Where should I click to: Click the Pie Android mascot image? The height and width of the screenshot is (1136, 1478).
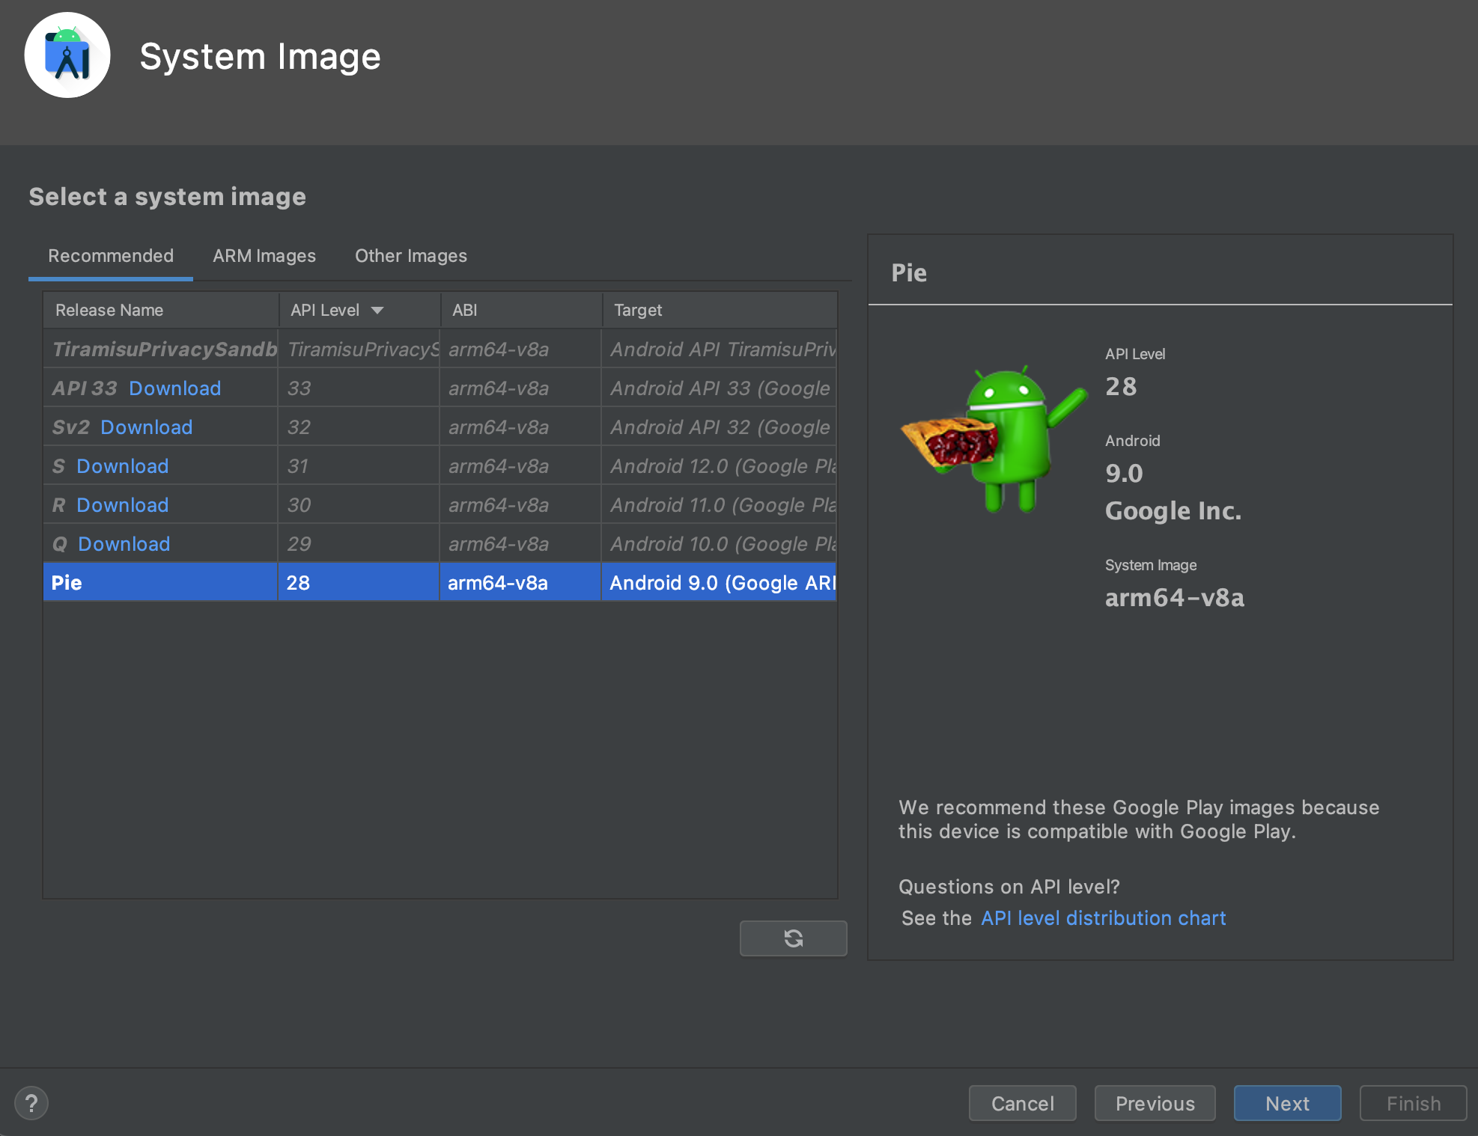tap(994, 439)
